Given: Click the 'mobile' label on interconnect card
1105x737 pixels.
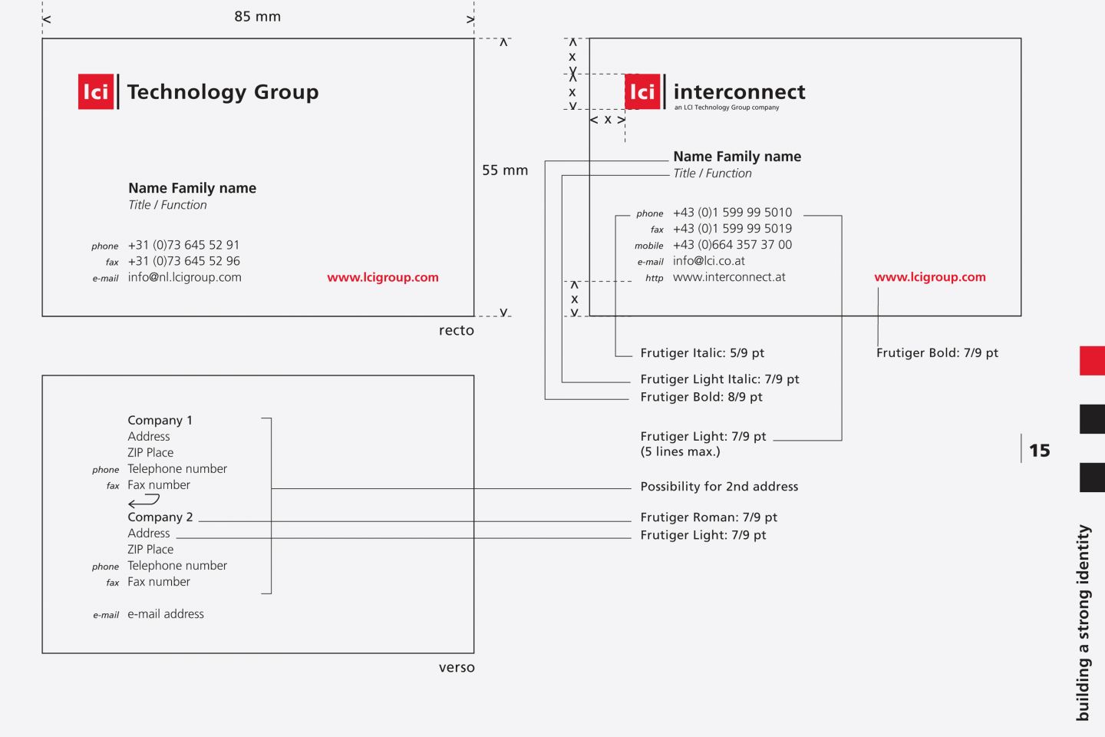Looking at the screenshot, I should point(649,246).
